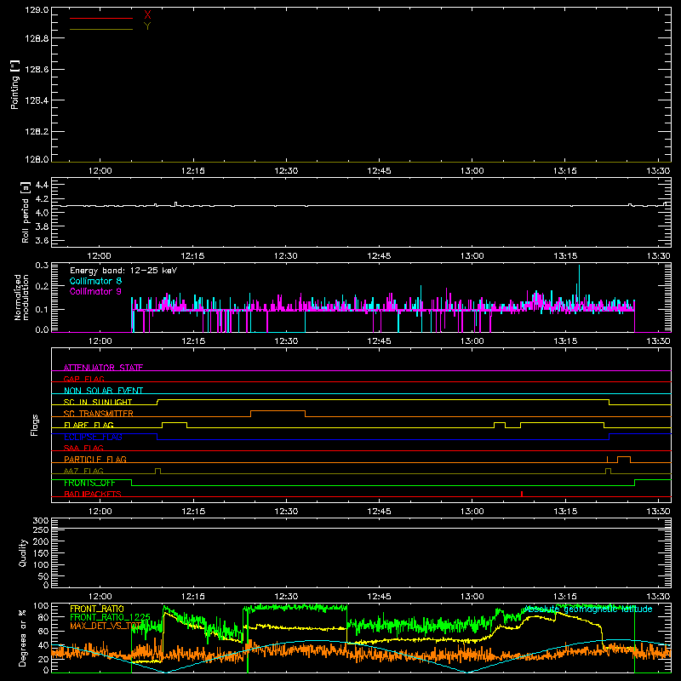The height and width of the screenshot is (681, 681).
Task: Select the Pointing ["] axis title
Action: tap(14, 84)
